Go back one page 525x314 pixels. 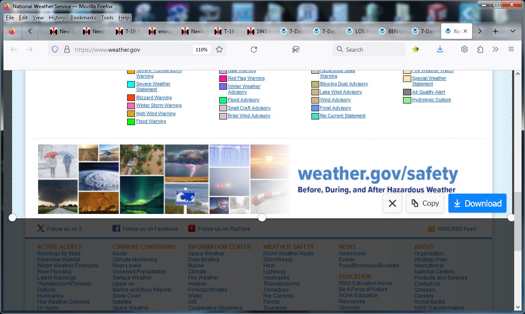(x=14, y=50)
